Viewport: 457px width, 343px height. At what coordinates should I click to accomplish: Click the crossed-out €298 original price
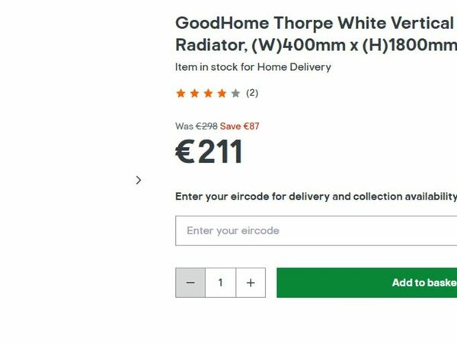coord(206,126)
